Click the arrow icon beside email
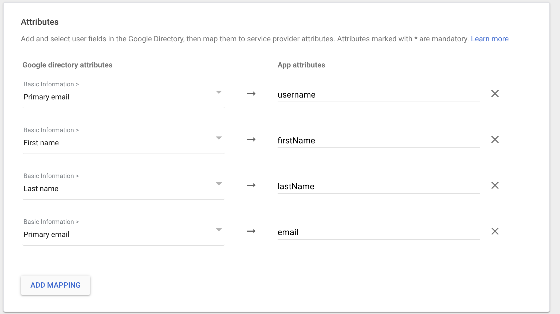This screenshot has height=314, width=560. point(251,231)
